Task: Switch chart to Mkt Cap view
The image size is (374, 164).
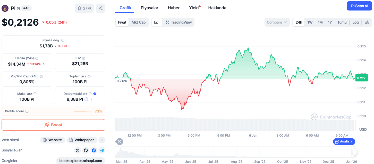Action: [139, 22]
